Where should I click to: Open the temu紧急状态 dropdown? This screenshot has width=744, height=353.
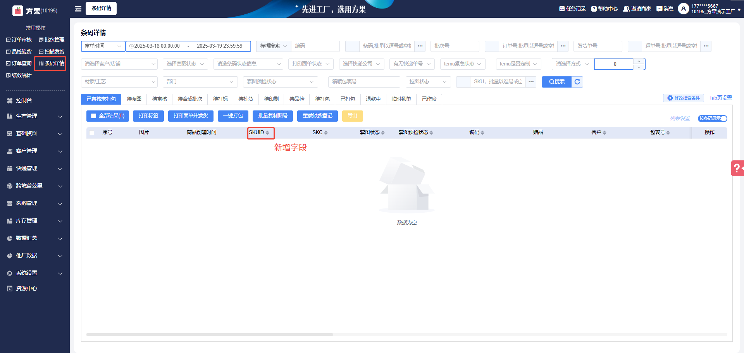[x=463, y=64]
